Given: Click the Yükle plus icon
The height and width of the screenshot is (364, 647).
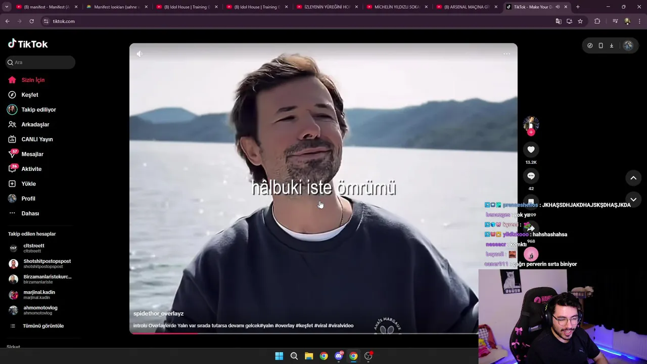Looking at the screenshot, I should click(12, 184).
